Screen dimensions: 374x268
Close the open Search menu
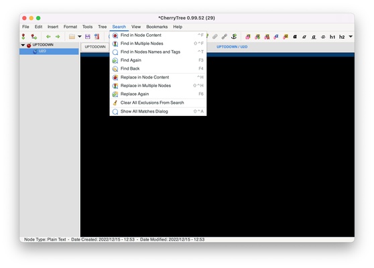tap(119, 27)
